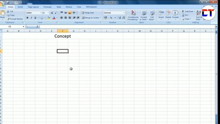
Task: Click the Insert Function fx button
Action: click(37, 27)
